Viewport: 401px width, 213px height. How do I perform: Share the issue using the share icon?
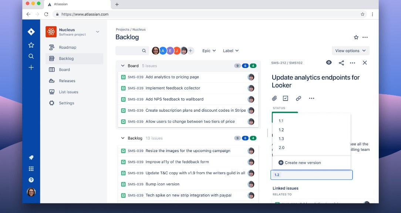click(x=341, y=62)
